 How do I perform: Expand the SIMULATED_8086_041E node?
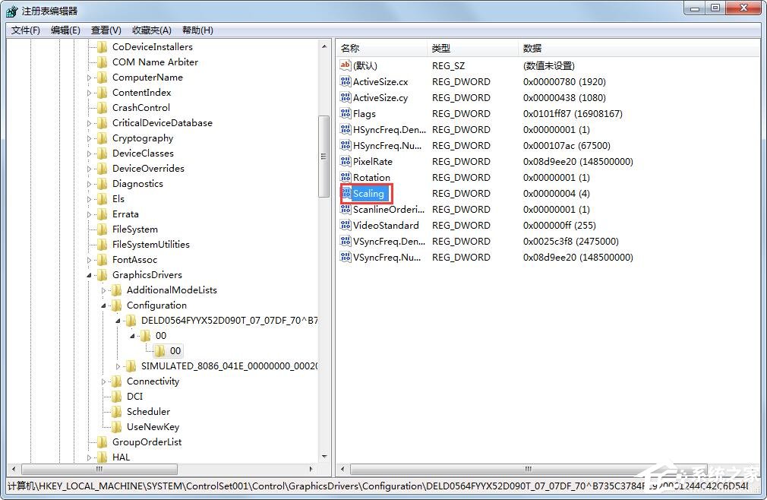pos(119,366)
